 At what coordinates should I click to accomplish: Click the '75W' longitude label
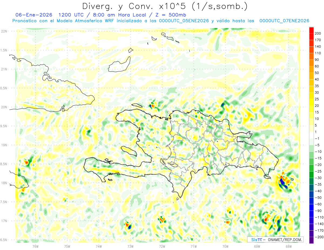[x=67, y=246]
